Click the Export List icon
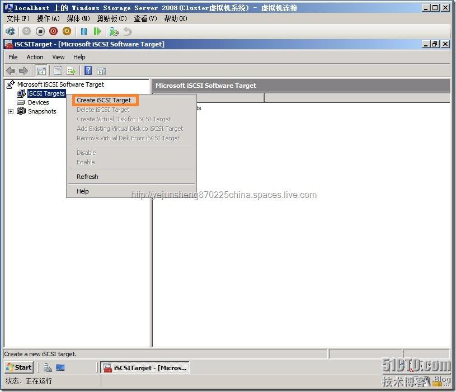Image resolution: width=456 pixels, height=392 pixels. 71,70
